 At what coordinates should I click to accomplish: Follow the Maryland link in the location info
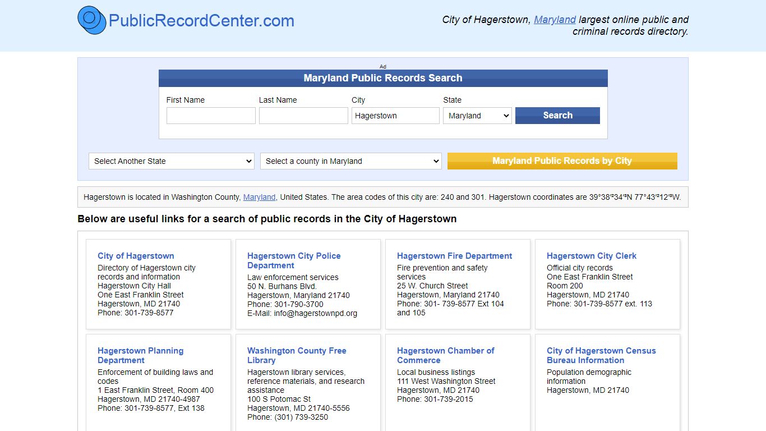point(259,197)
